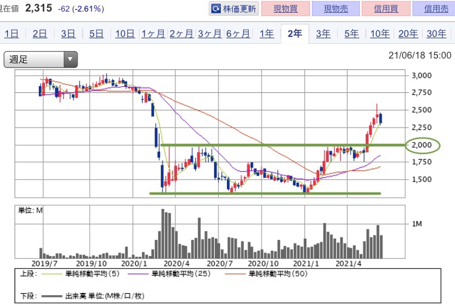This screenshot has width=455, height=306.
Task: Show the 30年 period chart
Action: [x=436, y=33]
